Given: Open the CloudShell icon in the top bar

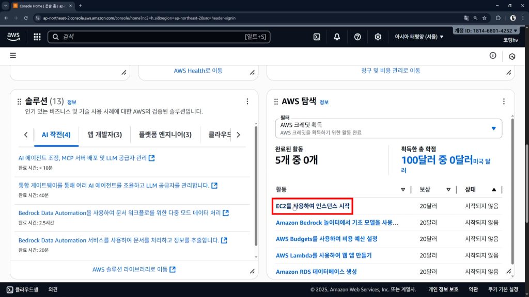Looking at the screenshot, I should click(317, 37).
